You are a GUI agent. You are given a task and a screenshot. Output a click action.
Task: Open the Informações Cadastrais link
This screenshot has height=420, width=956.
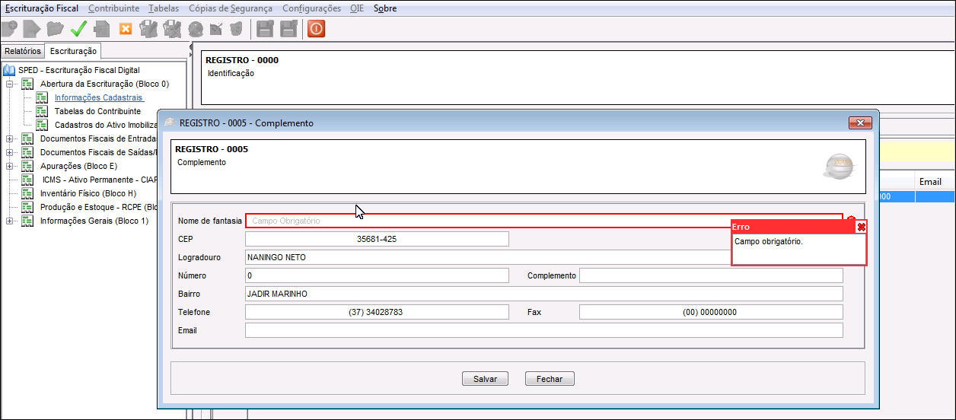(x=99, y=97)
